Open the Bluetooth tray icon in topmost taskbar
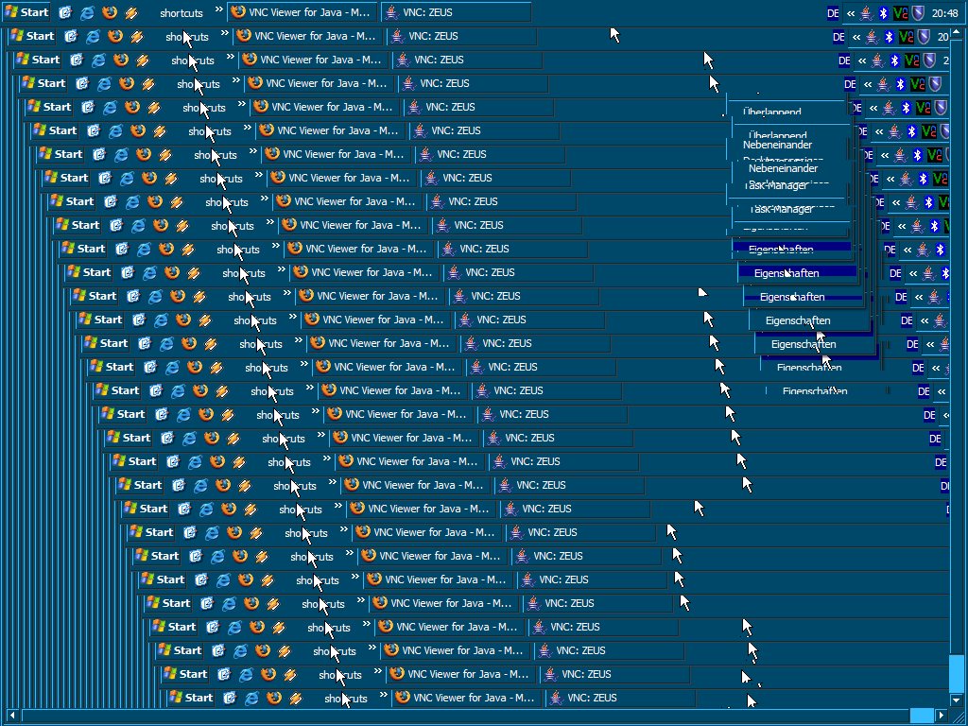 tap(884, 13)
